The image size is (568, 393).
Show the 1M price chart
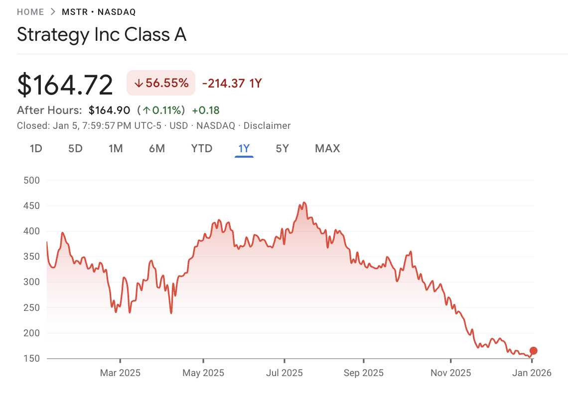click(116, 148)
